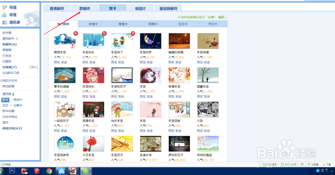The height and width of the screenshot is (175, 335).
Task: Open the 美丽冬至 card thumbnail
Action: (x=65, y=41)
